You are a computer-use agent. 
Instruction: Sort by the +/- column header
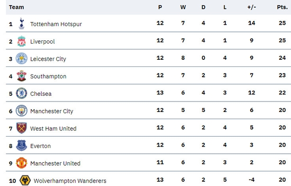(252, 7)
